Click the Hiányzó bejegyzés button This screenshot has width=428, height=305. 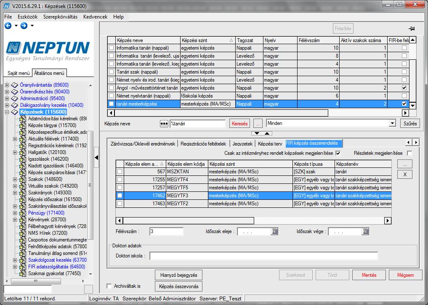179,275
